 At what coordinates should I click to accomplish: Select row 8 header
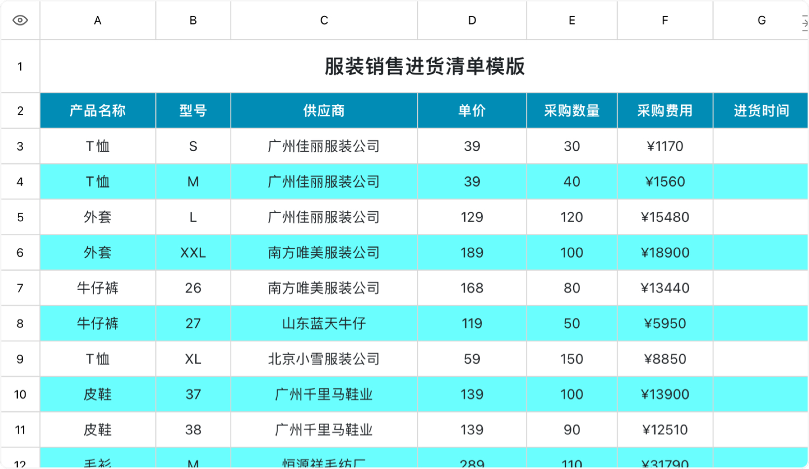(x=20, y=324)
